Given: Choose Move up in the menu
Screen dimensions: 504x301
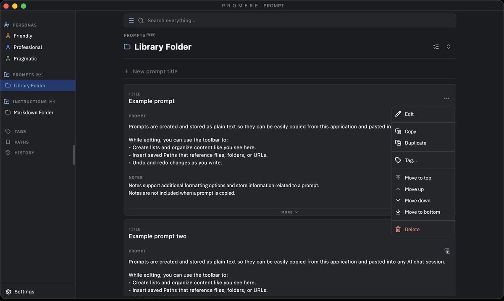Looking at the screenshot, I should click(x=423, y=189).
